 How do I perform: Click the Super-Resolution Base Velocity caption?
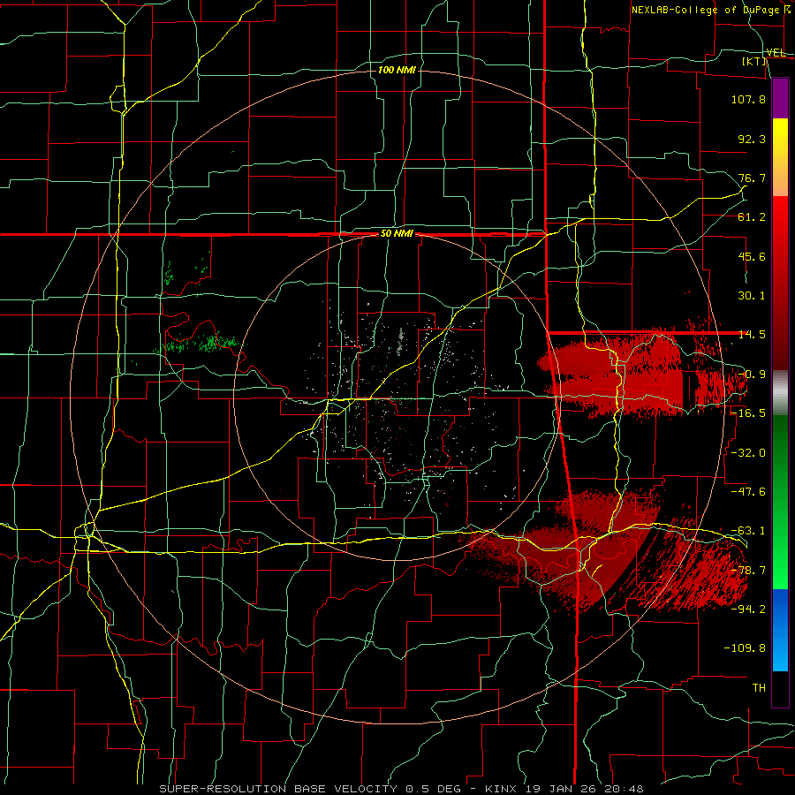(402, 789)
